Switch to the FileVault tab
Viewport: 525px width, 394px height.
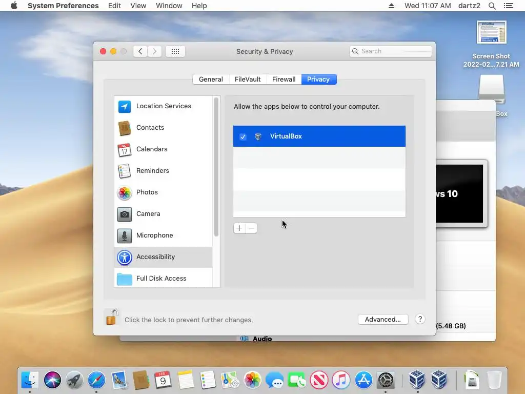click(x=248, y=80)
